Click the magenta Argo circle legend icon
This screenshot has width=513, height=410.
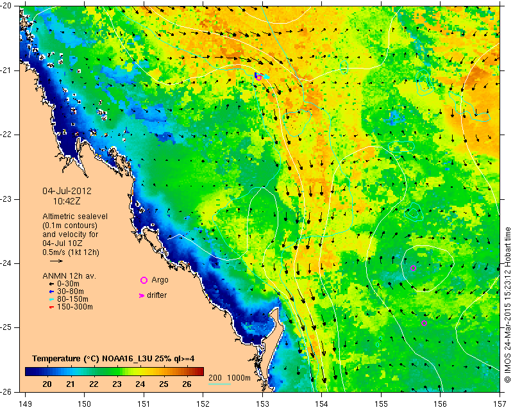144,280
